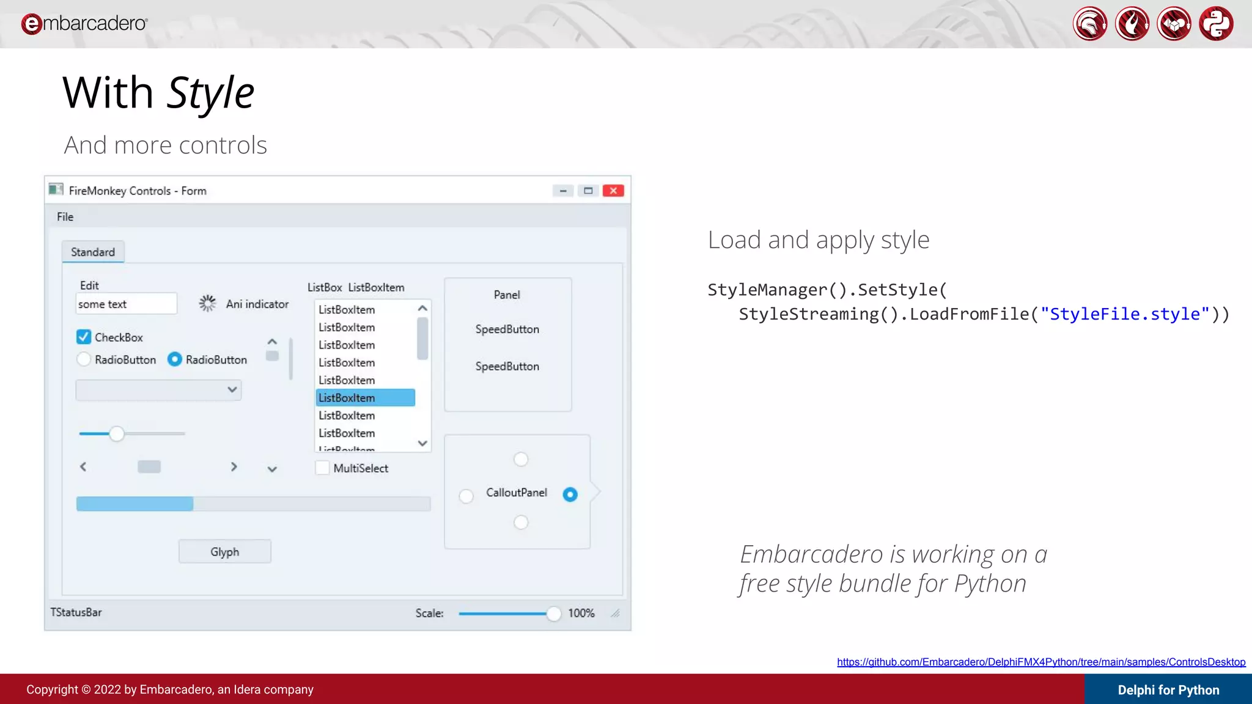Image resolution: width=1252 pixels, height=704 pixels.
Task: Uncheck the CheckBox option
Action: 84,337
